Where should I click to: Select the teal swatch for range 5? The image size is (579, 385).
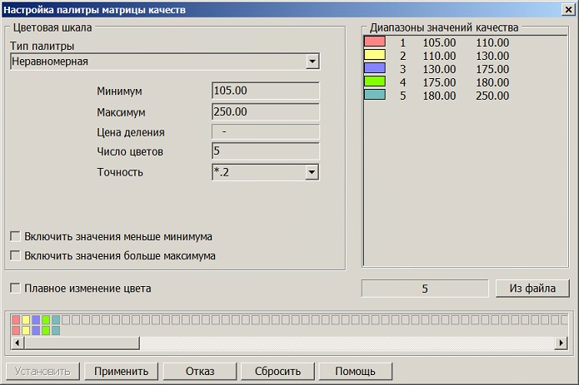pyautogui.click(x=375, y=96)
